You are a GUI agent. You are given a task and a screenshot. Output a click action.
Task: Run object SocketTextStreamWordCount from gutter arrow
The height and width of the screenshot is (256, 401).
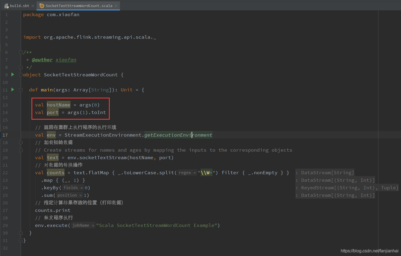tap(13, 74)
